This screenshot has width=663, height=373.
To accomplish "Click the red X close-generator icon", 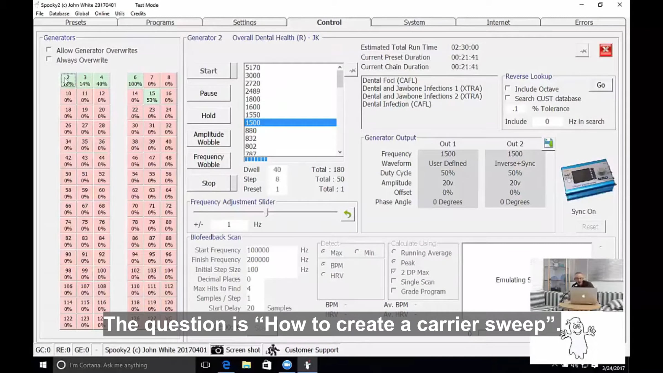I will pos(606,50).
